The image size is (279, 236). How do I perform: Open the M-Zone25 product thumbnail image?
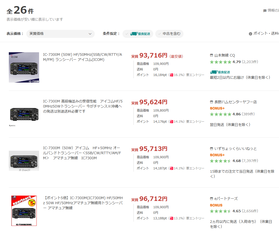tap(24, 161)
